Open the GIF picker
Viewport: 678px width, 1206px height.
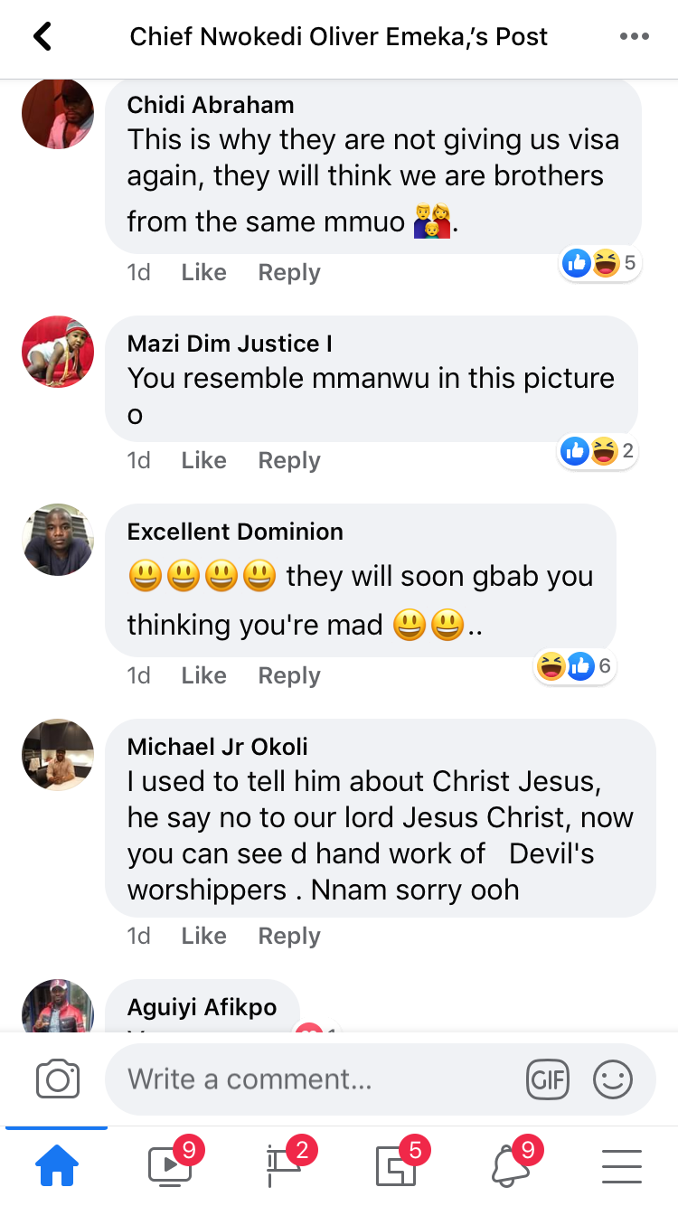[548, 1079]
